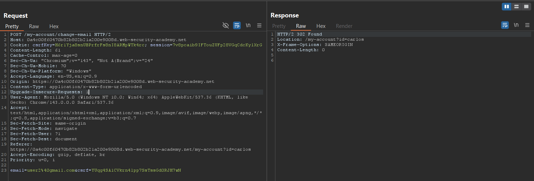The image size is (534, 181).
Task: Open Response panel hamburger options menu
Action: (x=527, y=25)
